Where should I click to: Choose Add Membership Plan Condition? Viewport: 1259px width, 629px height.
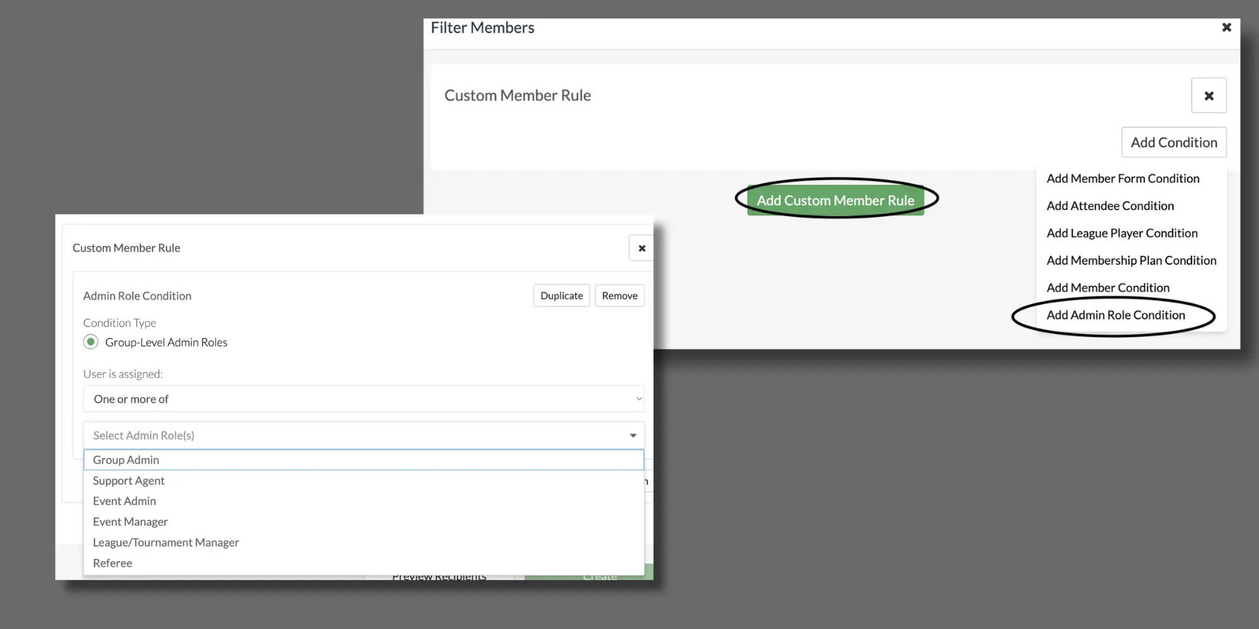pos(1131,260)
